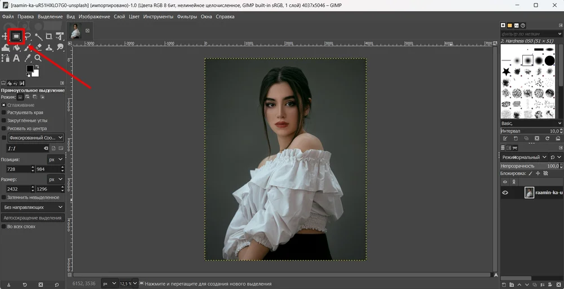The height and width of the screenshot is (289, 564).
Task: Toggle visibility eye of raamin-ka layer
Action: coord(505,193)
